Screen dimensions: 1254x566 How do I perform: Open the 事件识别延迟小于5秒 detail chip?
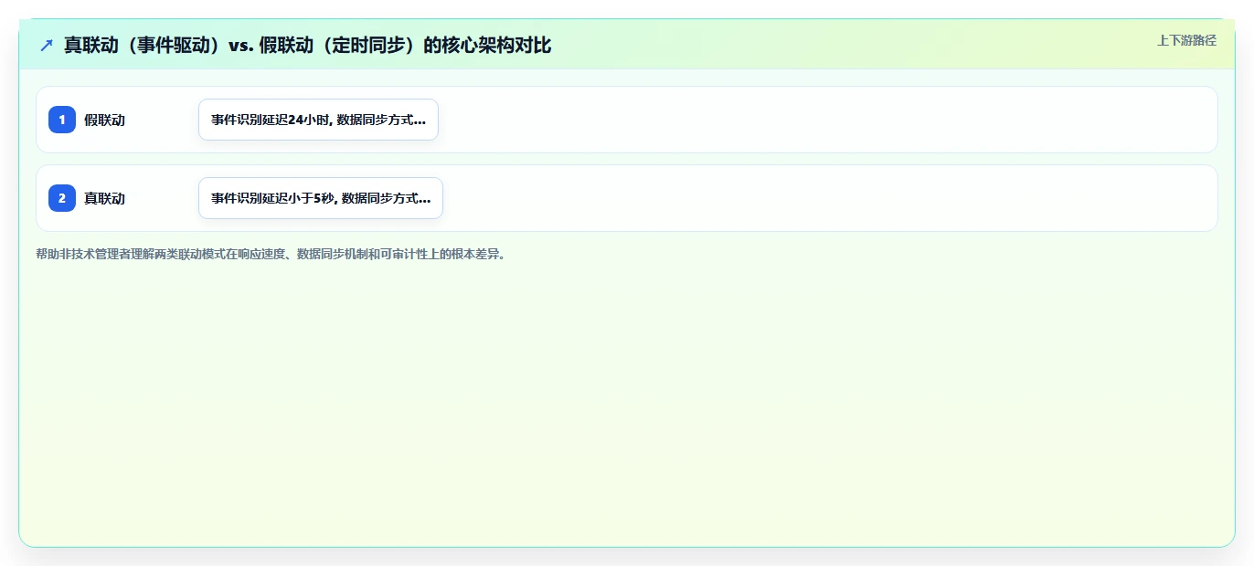pyautogui.click(x=321, y=198)
